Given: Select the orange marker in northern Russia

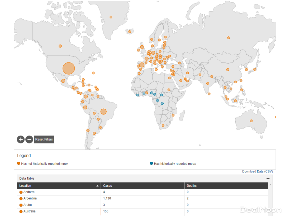Looking at the screenshot, I should (x=229, y=38).
